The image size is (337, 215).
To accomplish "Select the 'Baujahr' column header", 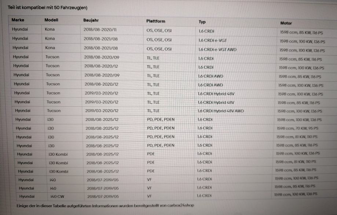I will [91, 21].
